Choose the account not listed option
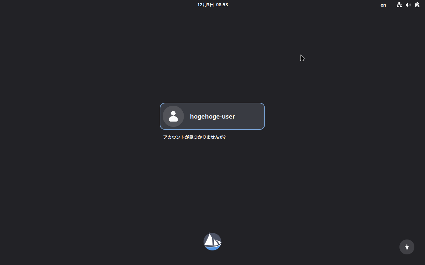This screenshot has height=265, width=425. pyautogui.click(x=194, y=137)
